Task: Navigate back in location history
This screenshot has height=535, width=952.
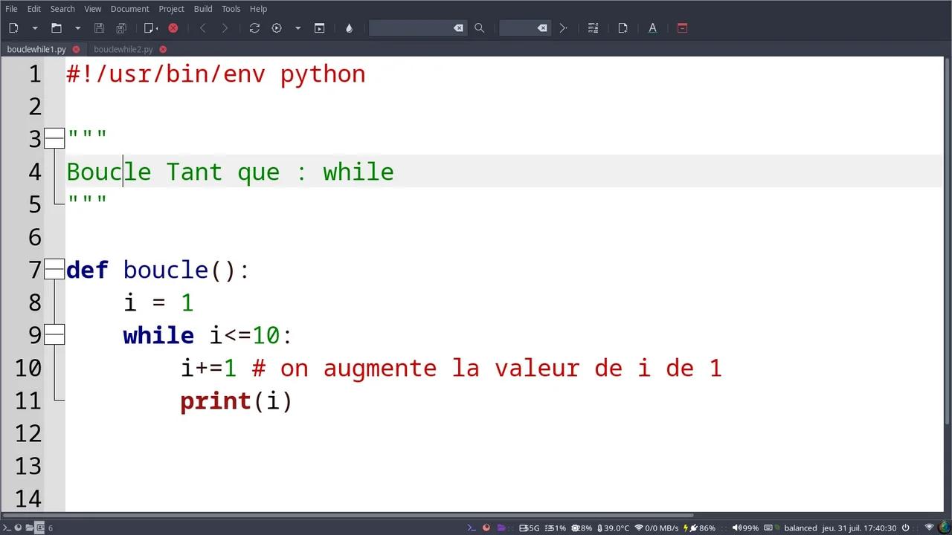Action: pyautogui.click(x=202, y=27)
